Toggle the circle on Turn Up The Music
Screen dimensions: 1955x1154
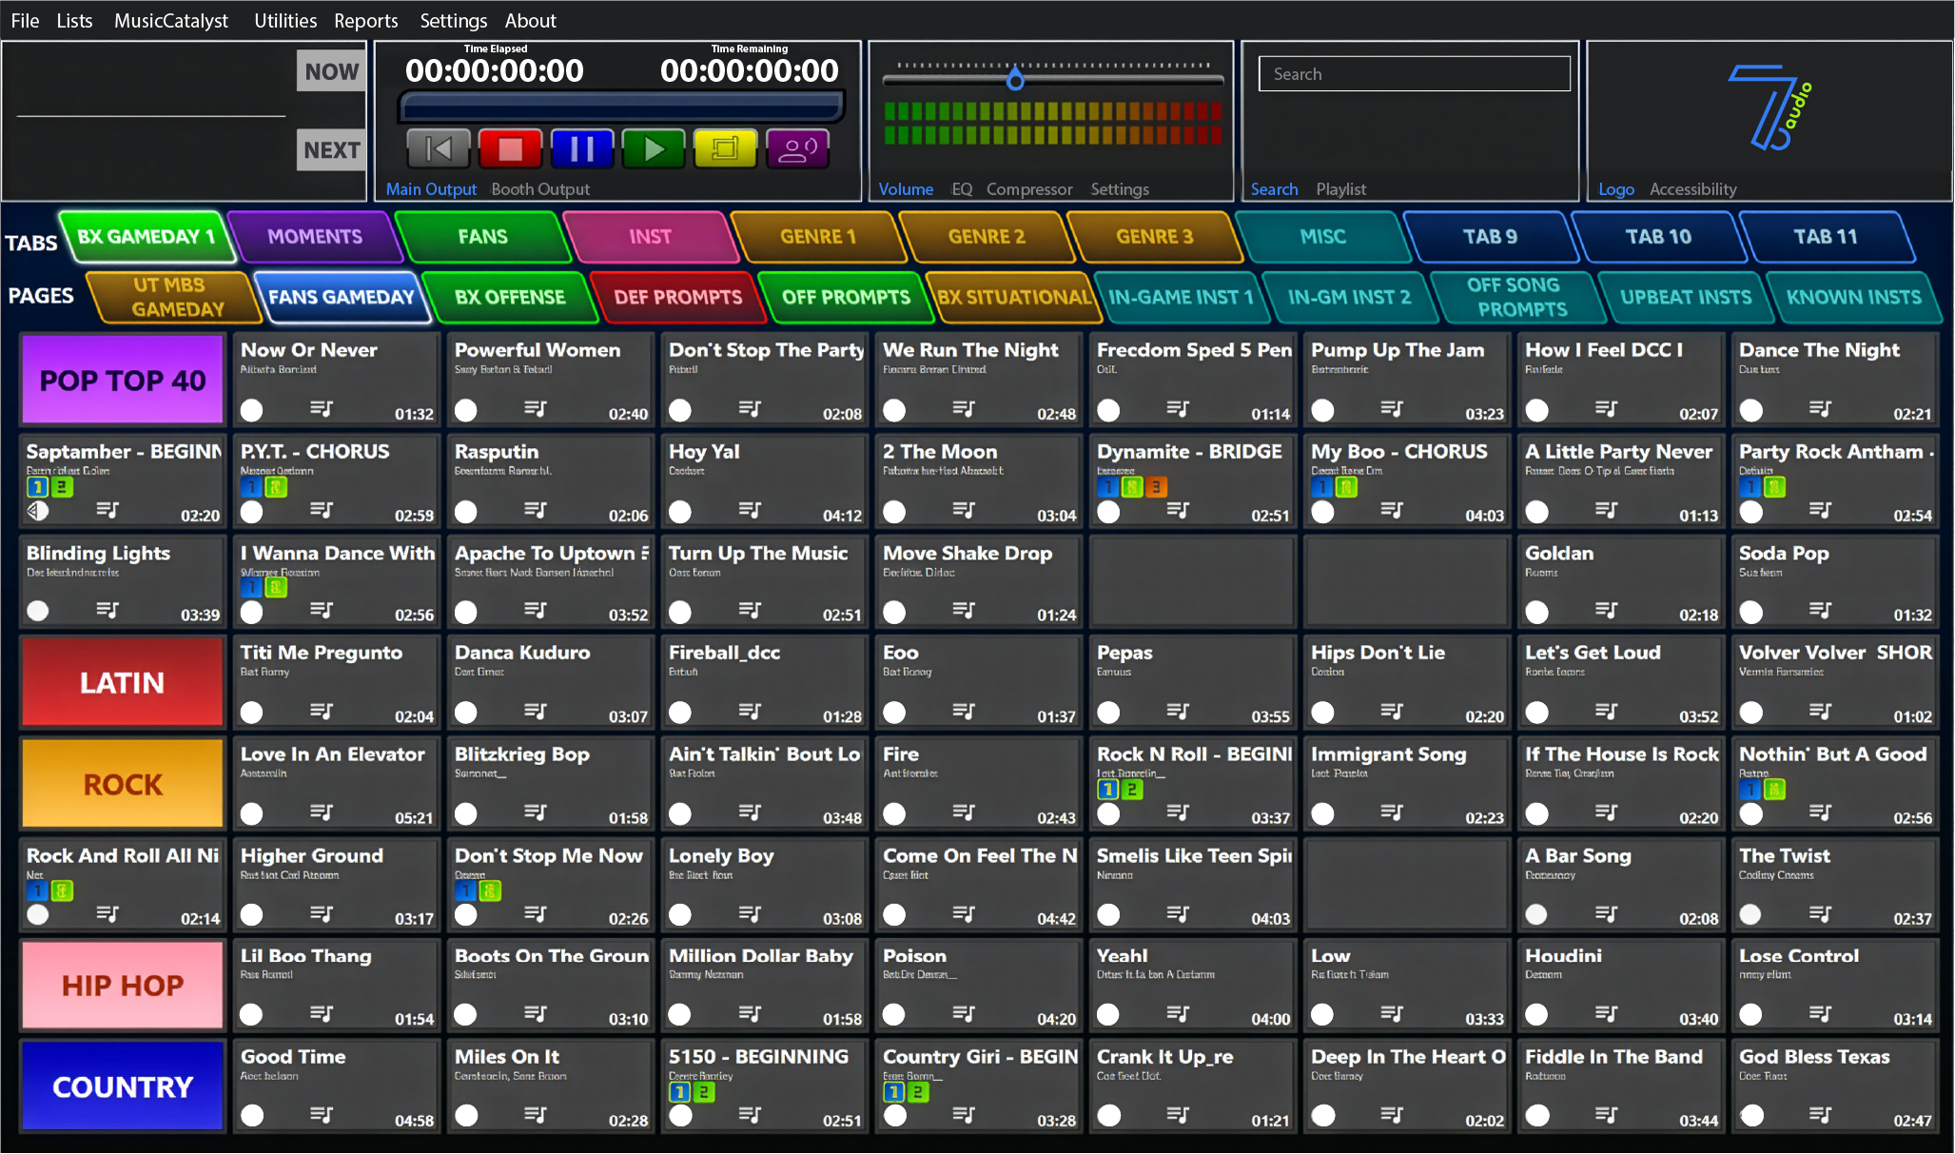[x=680, y=611]
